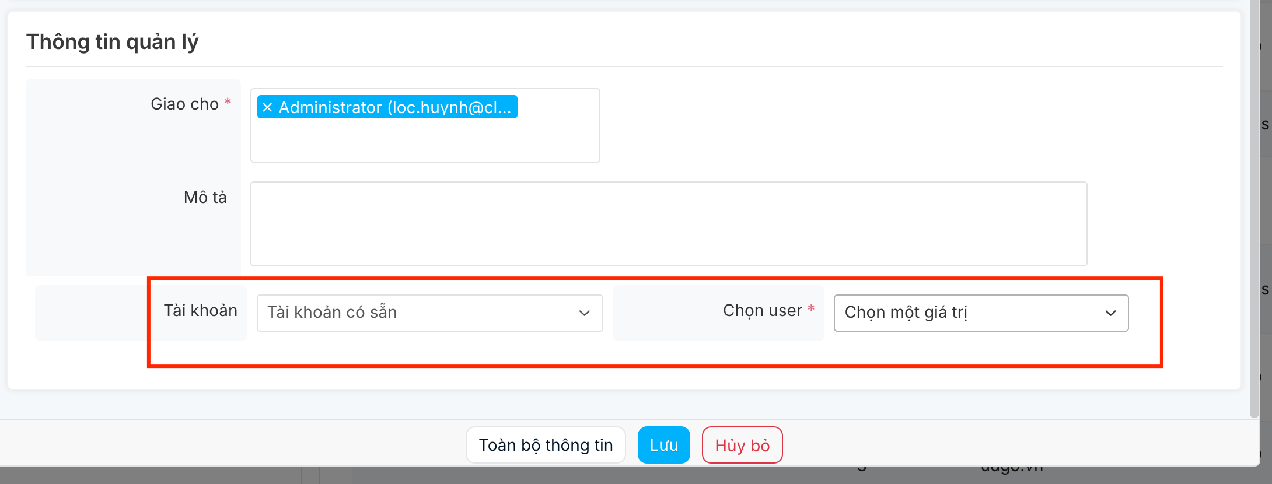Screen dimensions: 1272x484
Task: Click the Thông tin quản lý heading
Action: coord(112,42)
